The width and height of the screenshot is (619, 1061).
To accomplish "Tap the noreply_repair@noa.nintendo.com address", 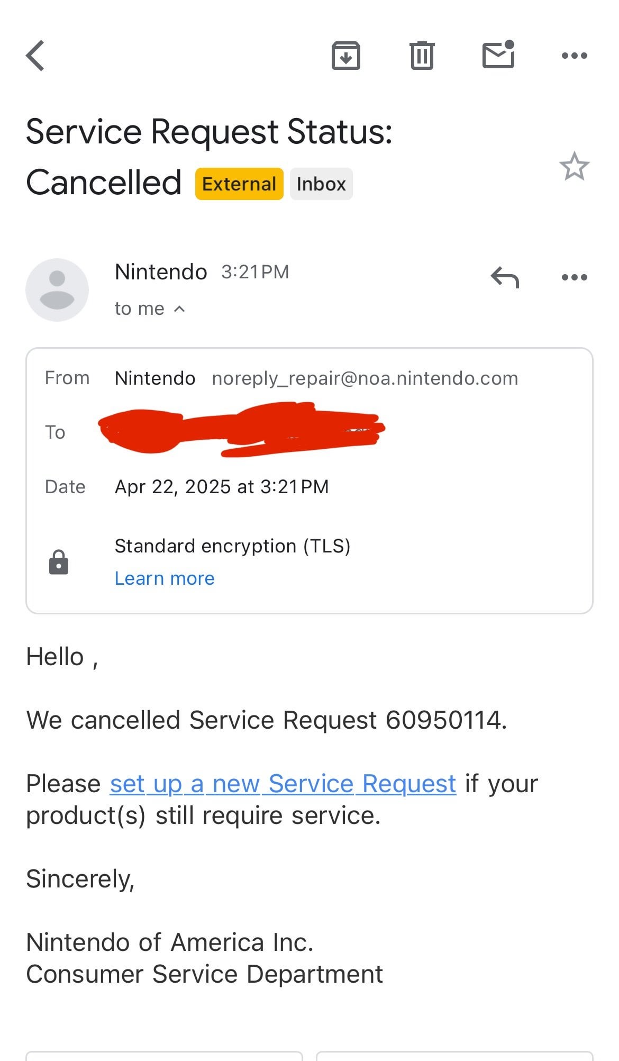I will [x=365, y=378].
